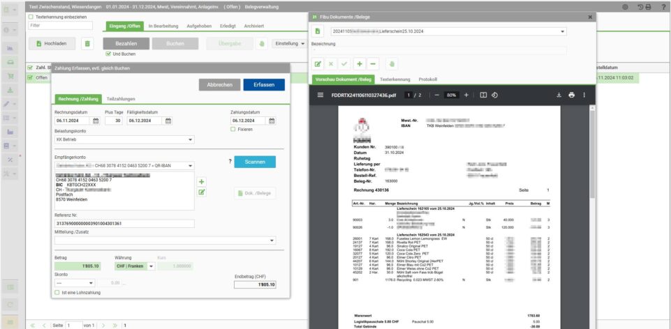The height and width of the screenshot is (329, 671).
Task: Open calendar picker for Rechnungsdatum
Action: click(x=96, y=121)
